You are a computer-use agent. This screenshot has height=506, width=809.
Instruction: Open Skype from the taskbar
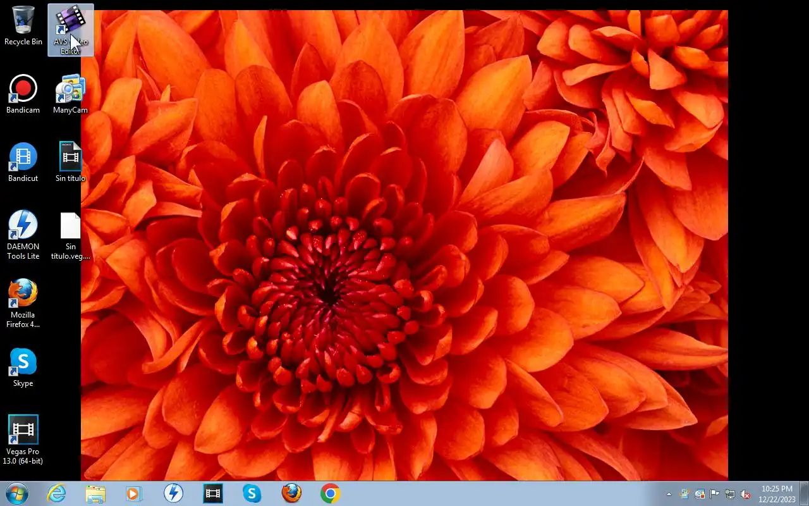[252, 493]
